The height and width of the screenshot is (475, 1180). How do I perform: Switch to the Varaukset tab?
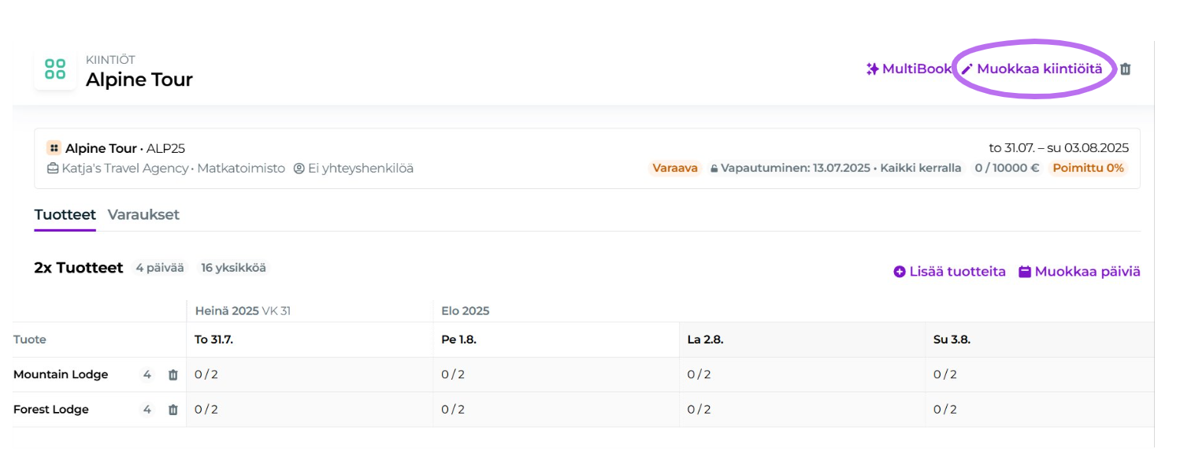click(143, 215)
